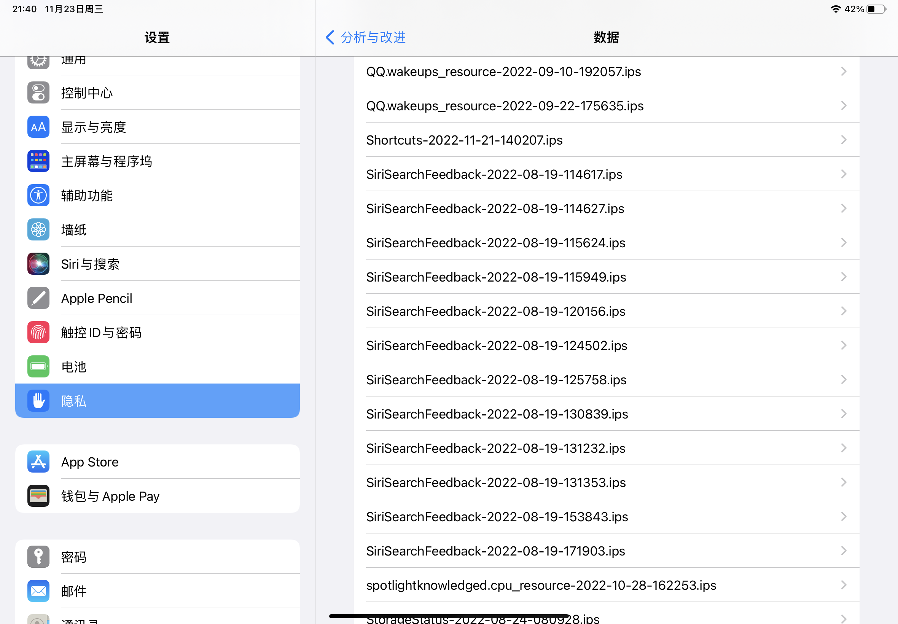This screenshot has height=624, width=898.
Task: Expand chevron for Shortcuts-2022-11-21-140207.ips
Action: point(844,140)
